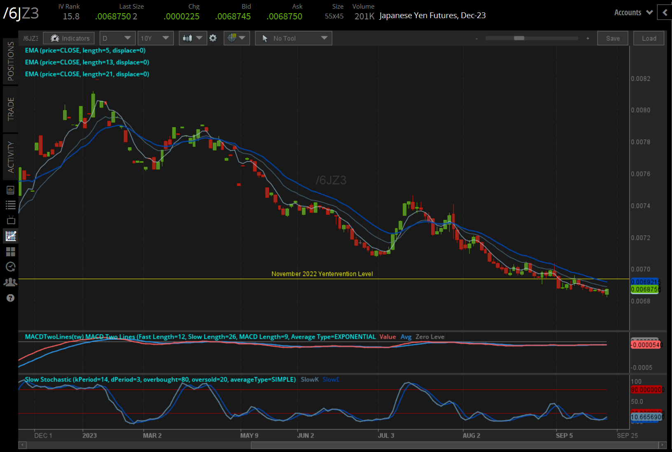Open the chart settings gear icon
Image resolution: width=672 pixels, height=452 pixels.
(213, 38)
